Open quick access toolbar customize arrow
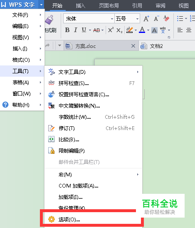The height and width of the screenshot is (228, 195). (59, 45)
